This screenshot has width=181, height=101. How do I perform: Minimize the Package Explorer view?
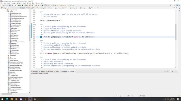[27, 8]
